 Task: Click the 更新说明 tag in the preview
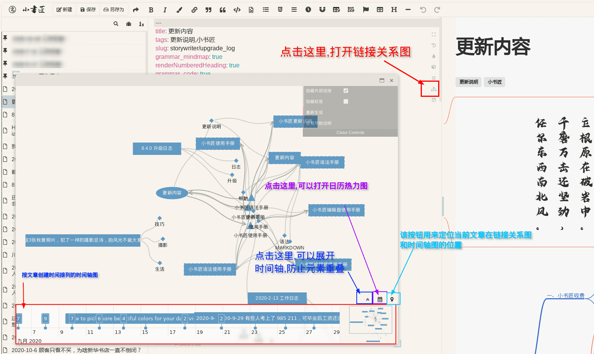469,82
